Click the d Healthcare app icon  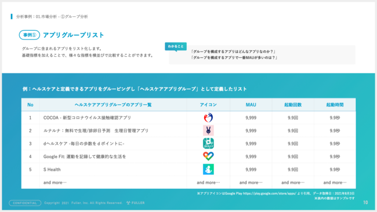click(x=208, y=144)
